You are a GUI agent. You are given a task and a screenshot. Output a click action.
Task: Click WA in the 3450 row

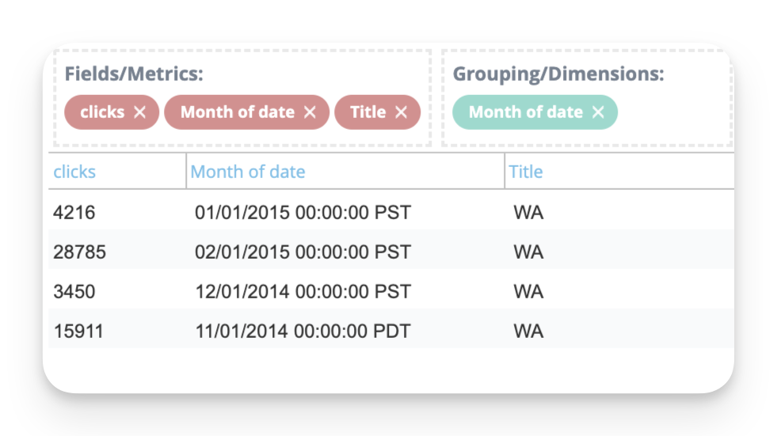click(528, 291)
